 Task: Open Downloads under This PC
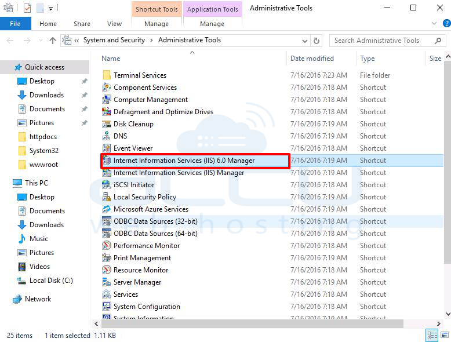click(46, 225)
